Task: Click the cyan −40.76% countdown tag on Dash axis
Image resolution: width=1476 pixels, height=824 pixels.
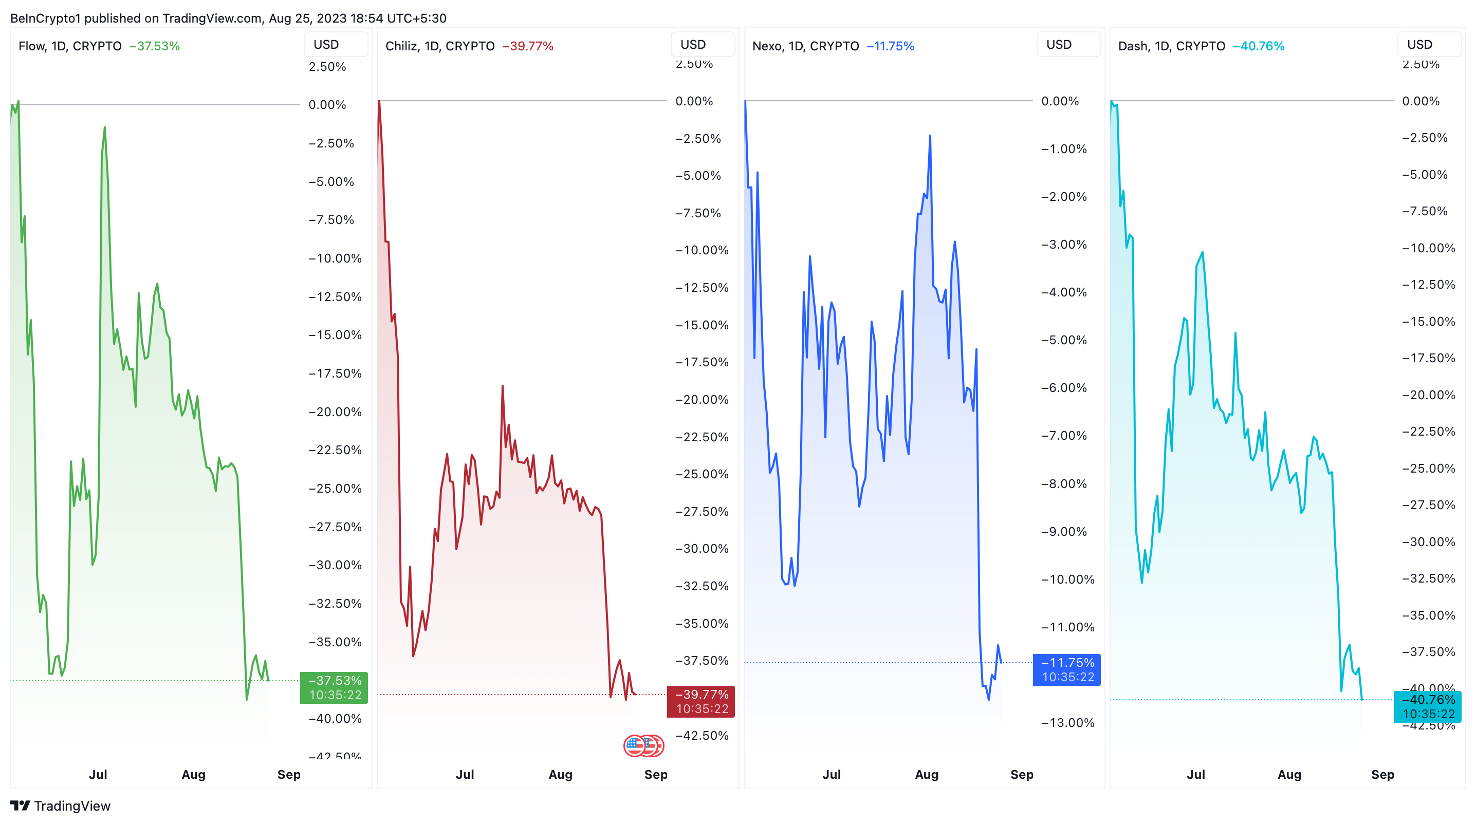Action: click(x=1427, y=706)
